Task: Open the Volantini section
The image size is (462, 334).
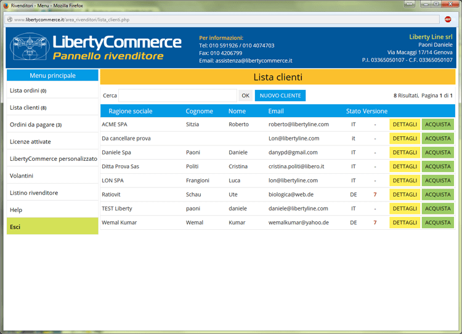Action: (52, 176)
